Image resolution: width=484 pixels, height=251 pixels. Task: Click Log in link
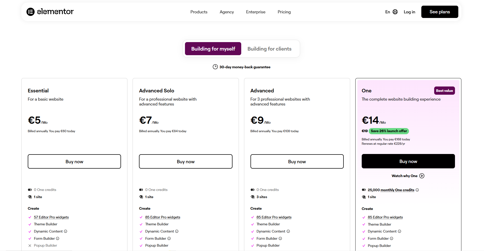tap(409, 12)
